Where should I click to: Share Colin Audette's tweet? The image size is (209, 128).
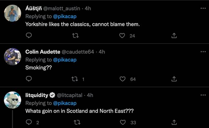click(174, 79)
